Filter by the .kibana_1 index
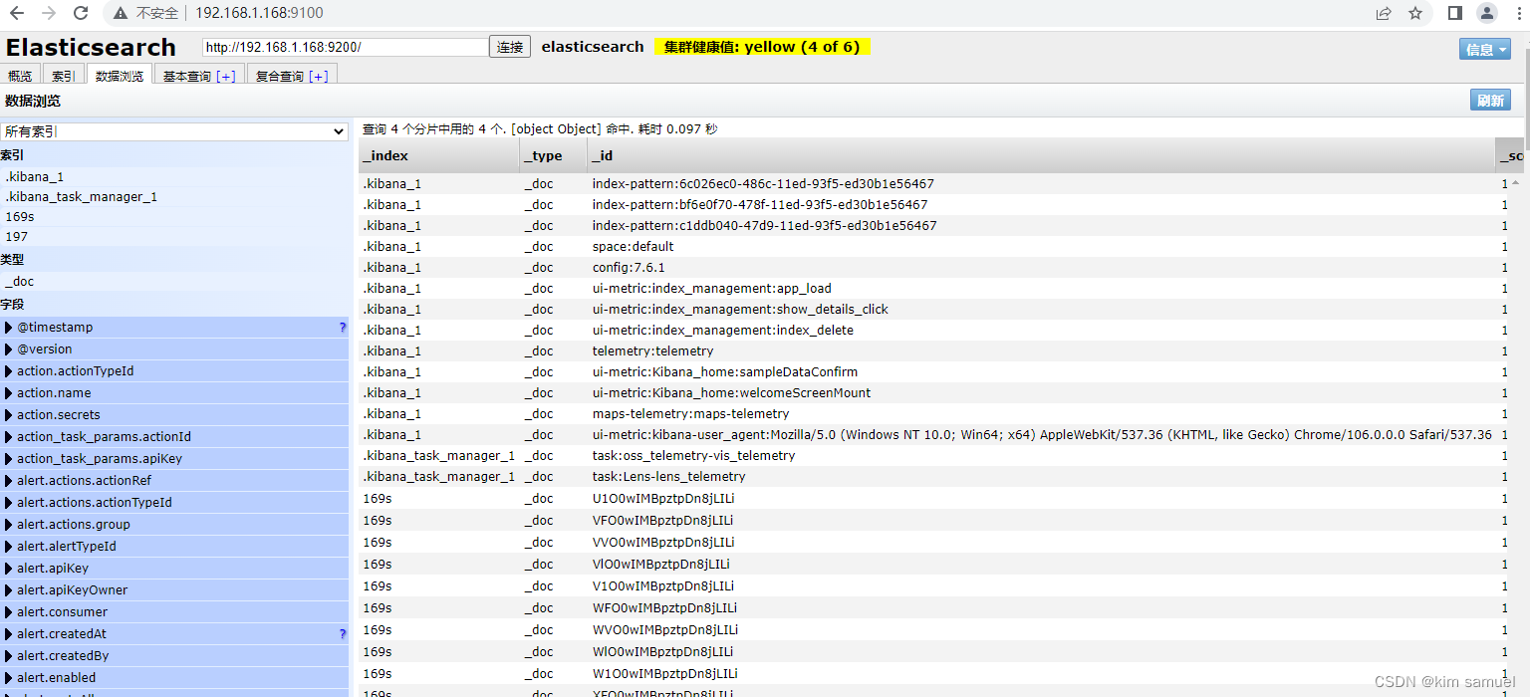 pos(174,176)
